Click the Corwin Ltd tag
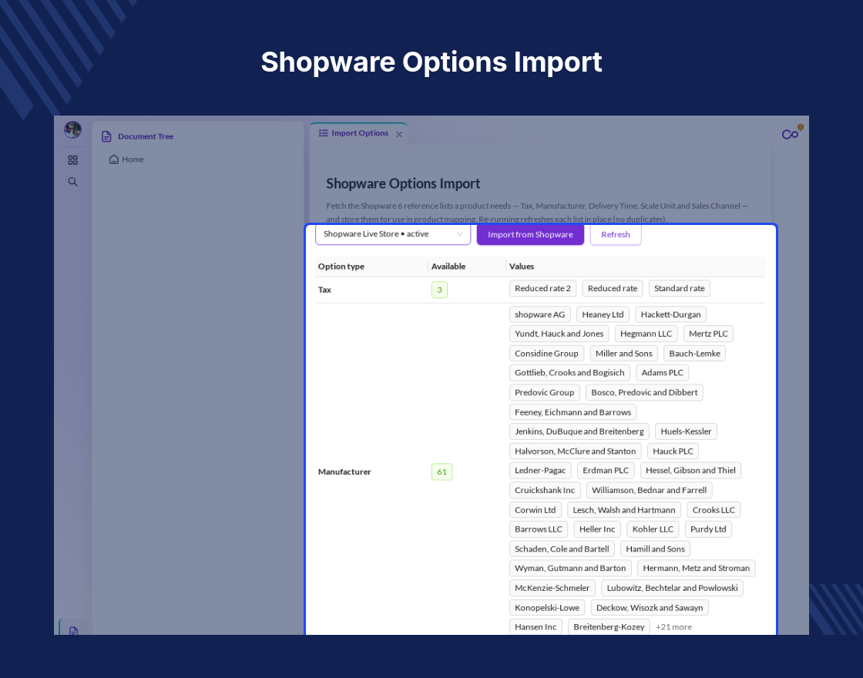The height and width of the screenshot is (678, 863). [535, 510]
